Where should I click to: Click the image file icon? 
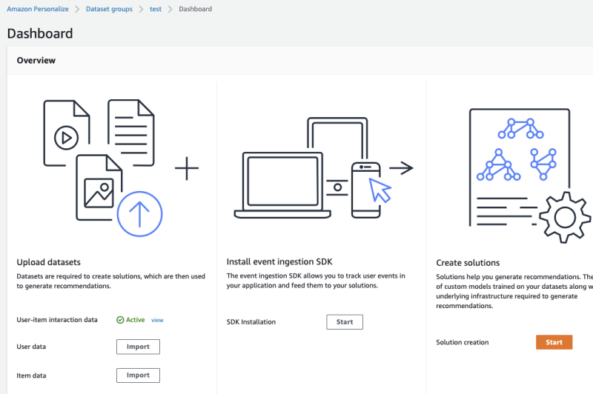pos(99,192)
